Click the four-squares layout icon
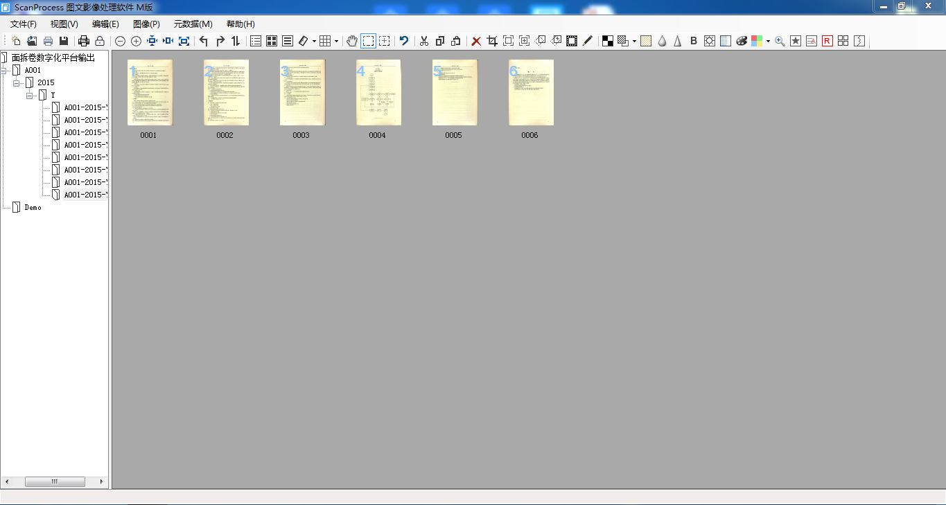The height and width of the screenshot is (505, 946). (843, 41)
